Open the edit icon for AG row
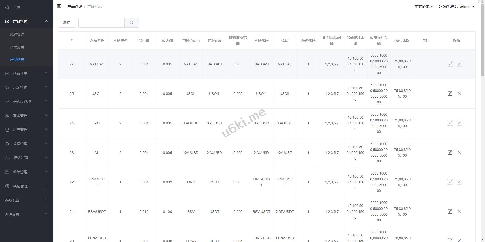The width and height of the screenshot is (485, 242). pyautogui.click(x=450, y=123)
